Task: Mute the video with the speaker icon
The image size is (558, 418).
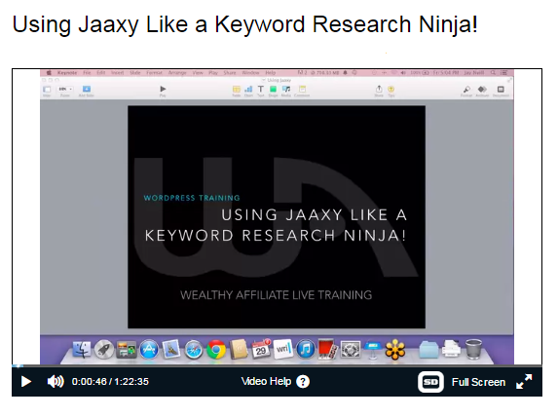Action: [56, 381]
